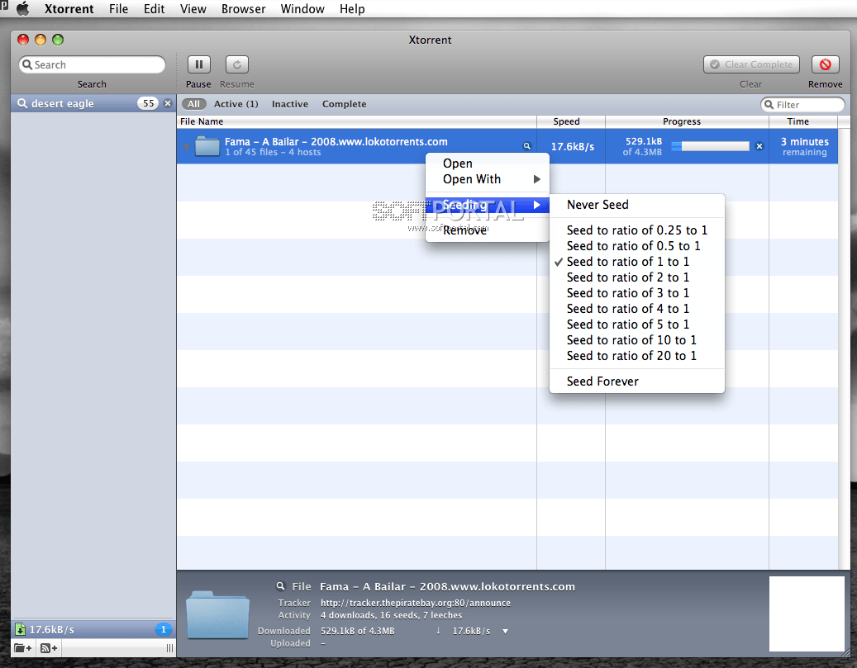Open the speed limit dropdown arrow
This screenshot has height=668, width=857.
click(x=506, y=631)
